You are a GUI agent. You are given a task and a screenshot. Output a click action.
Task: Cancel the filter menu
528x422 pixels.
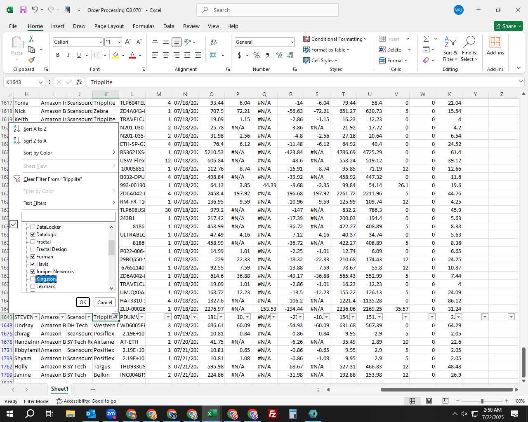tap(105, 302)
